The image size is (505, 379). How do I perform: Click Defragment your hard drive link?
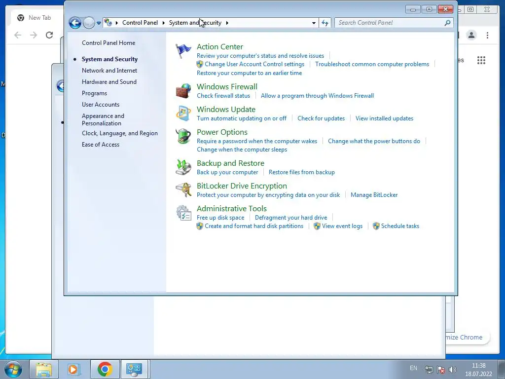[x=291, y=218]
